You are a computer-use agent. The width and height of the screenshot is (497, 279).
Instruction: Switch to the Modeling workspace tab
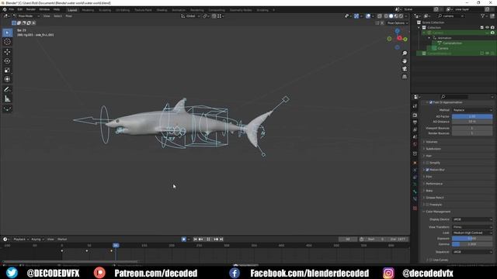point(88,10)
